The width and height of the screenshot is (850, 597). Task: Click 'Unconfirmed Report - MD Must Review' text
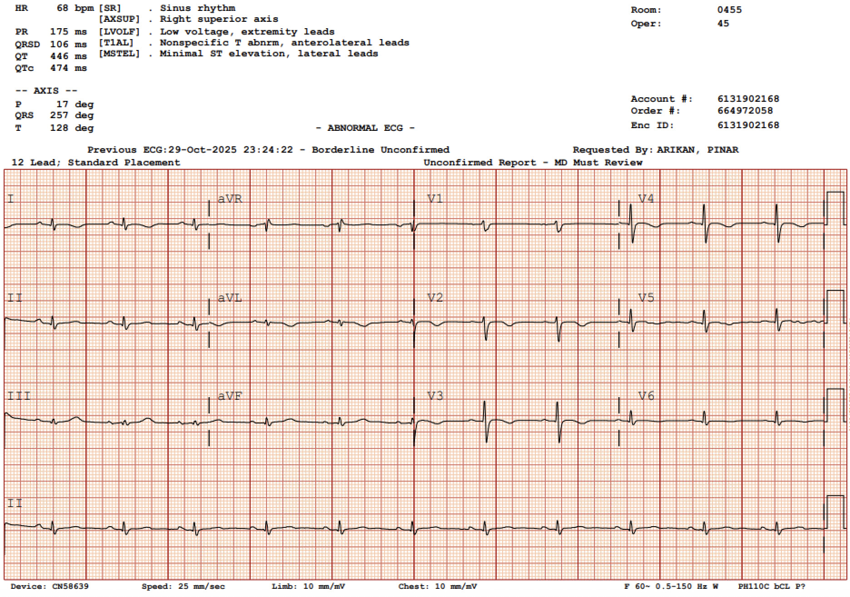pos(533,163)
